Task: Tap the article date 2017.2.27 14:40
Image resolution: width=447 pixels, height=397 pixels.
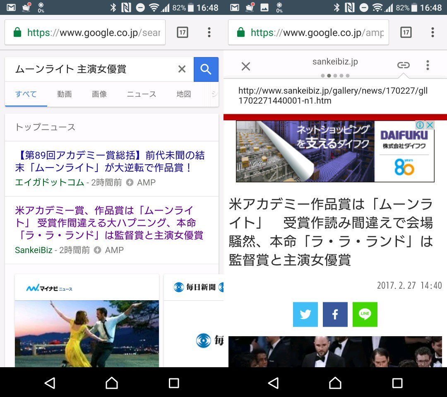Action: click(x=409, y=285)
